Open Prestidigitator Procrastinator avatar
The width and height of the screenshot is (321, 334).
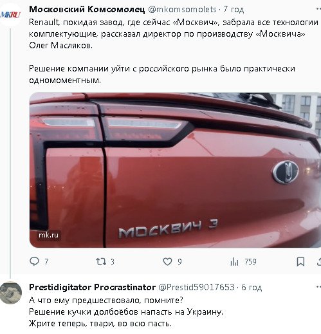(x=11, y=293)
